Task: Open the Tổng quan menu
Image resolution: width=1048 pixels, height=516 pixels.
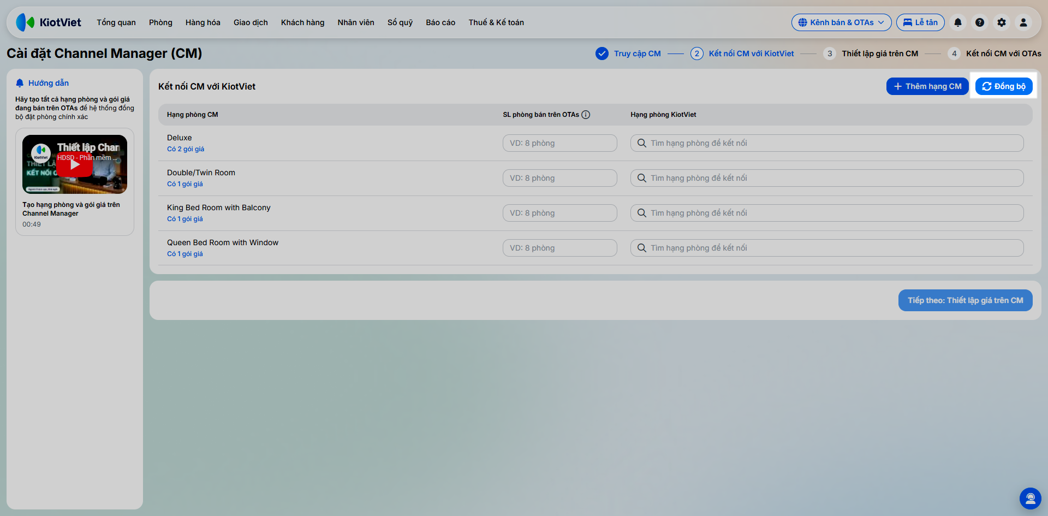Action: point(116,22)
